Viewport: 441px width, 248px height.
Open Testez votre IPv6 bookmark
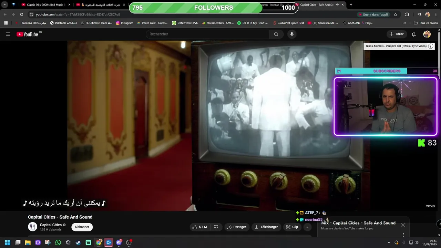pos(185,23)
